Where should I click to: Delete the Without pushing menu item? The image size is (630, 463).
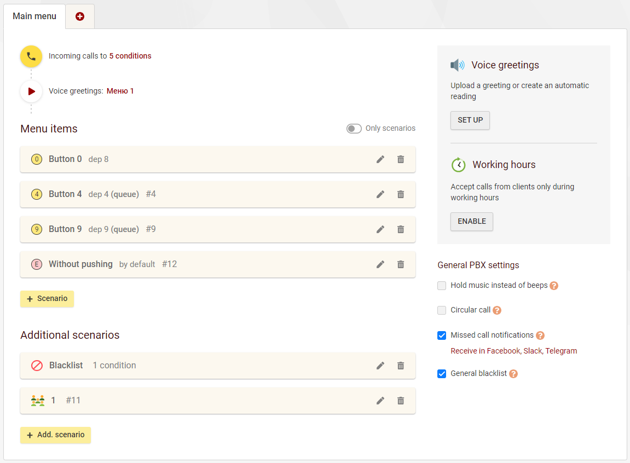tap(401, 264)
